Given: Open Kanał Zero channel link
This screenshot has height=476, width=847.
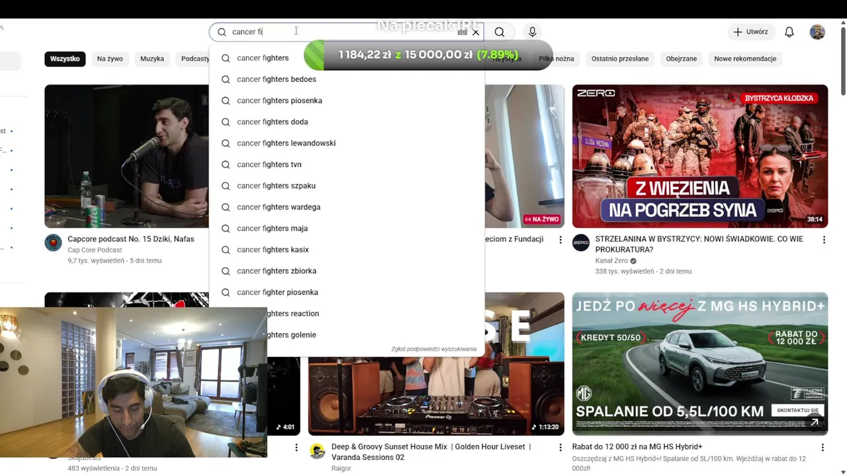Looking at the screenshot, I should [611, 260].
